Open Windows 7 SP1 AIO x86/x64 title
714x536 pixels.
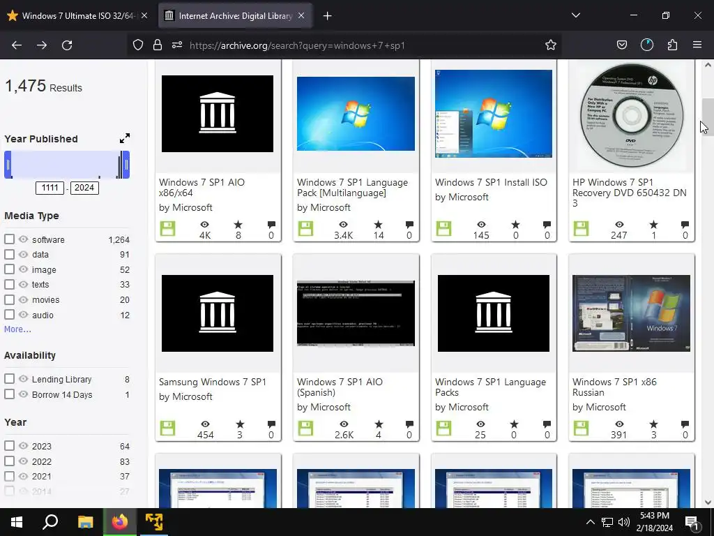(202, 187)
